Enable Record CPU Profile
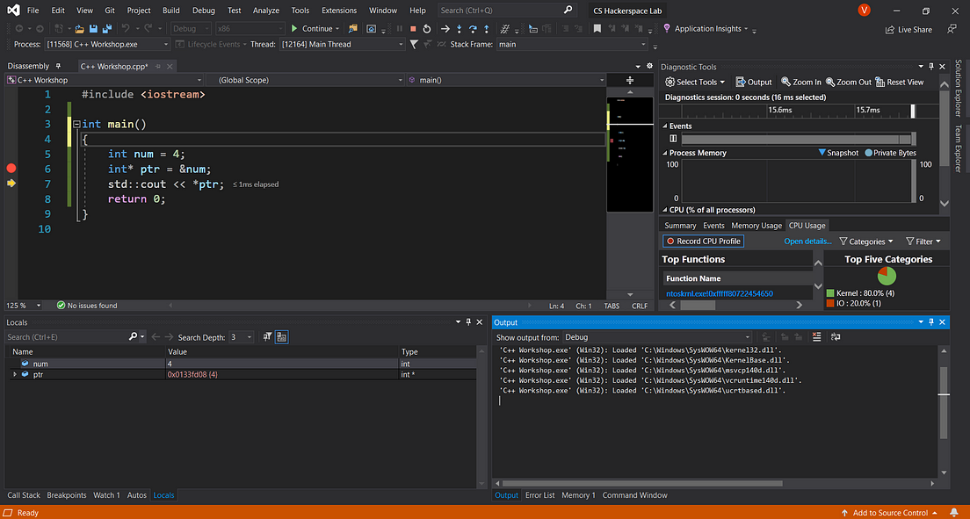 pos(703,240)
